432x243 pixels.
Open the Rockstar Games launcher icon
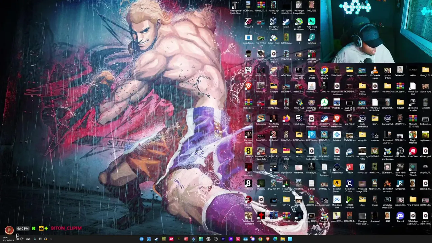point(337,186)
